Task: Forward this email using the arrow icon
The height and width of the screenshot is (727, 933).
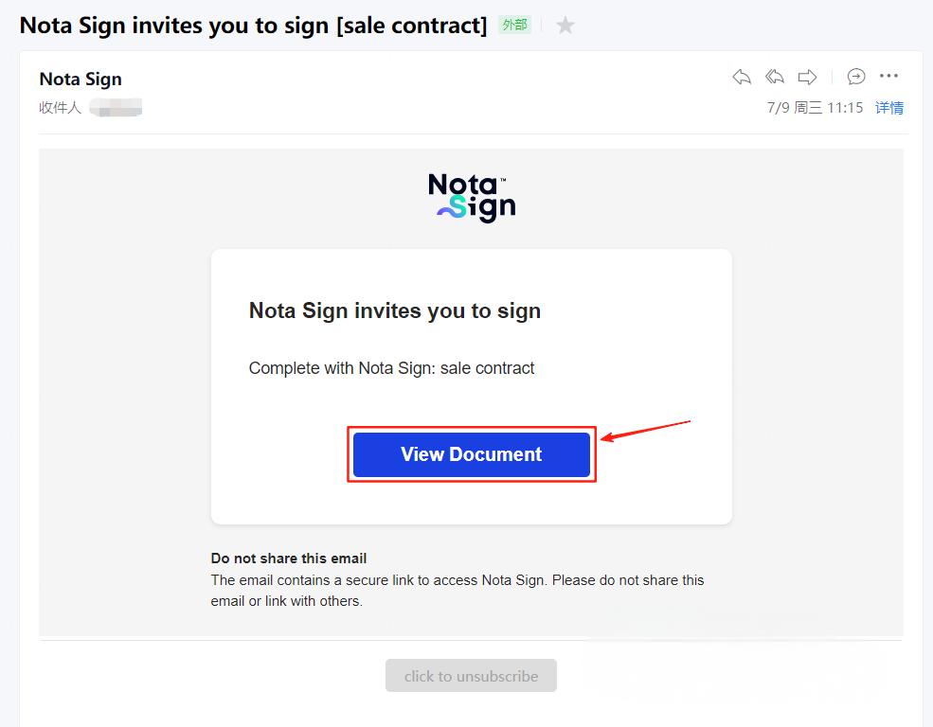Action: click(807, 77)
